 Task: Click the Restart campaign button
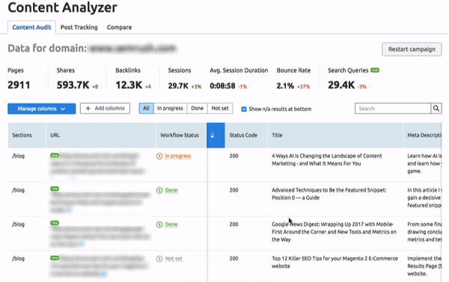pyautogui.click(x=412, y=49)
